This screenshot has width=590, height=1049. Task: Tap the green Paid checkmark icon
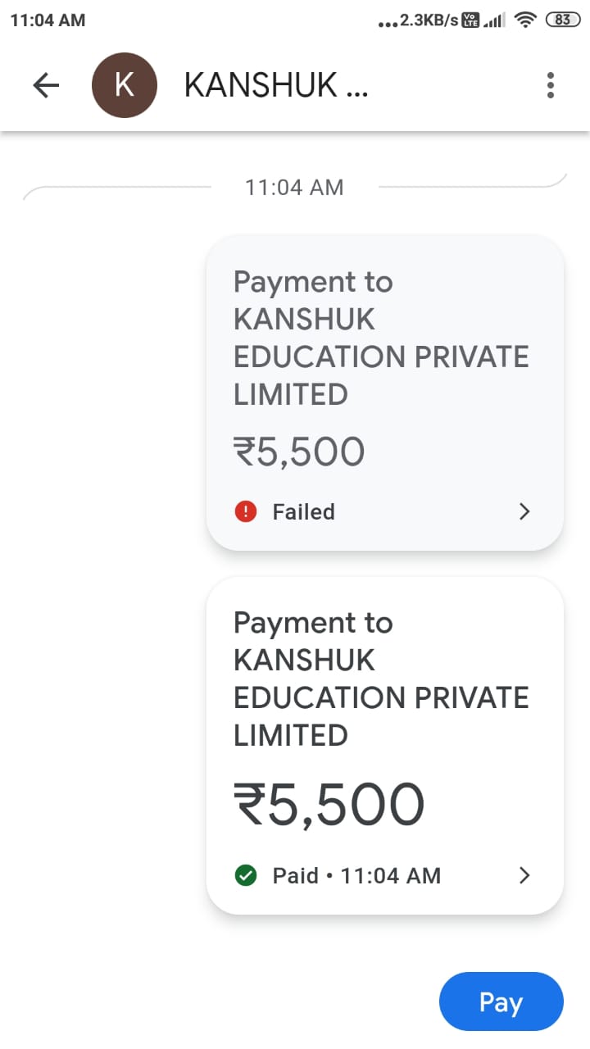245,875
